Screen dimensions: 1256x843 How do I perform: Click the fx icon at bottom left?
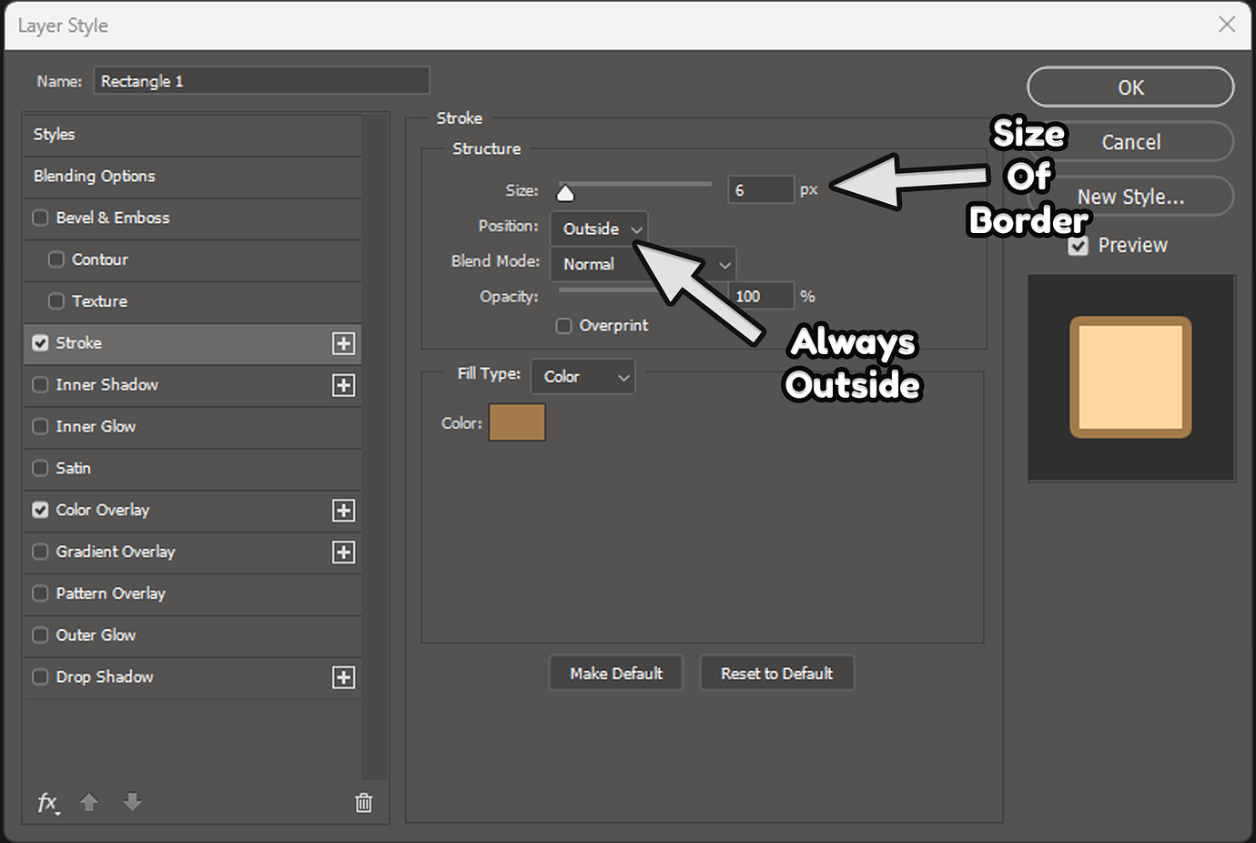tap(48, 803)
